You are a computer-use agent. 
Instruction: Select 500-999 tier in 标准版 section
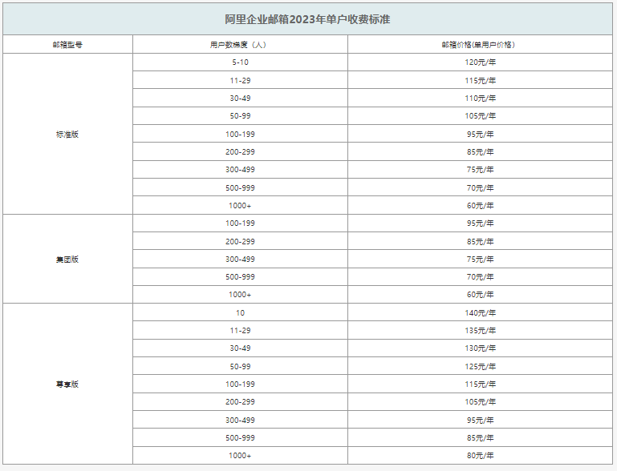point(240,187)
